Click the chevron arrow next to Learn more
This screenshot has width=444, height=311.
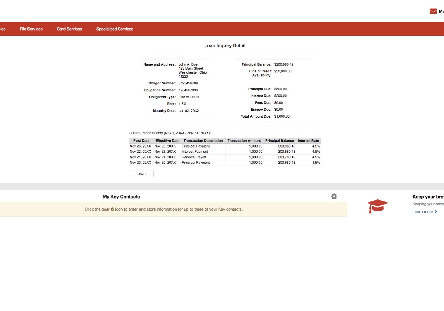point(436,212)
